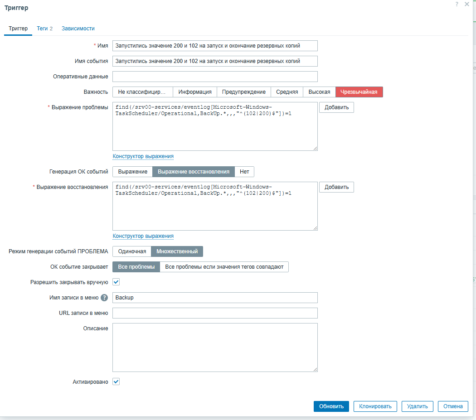Switch to the Теги tab
This screenshot has height=420, width=476.
44,29
